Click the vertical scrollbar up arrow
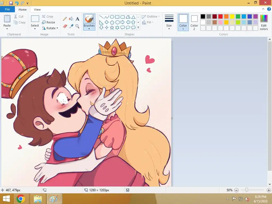The height and width of the screenshot is (204, 272). (270, 39)
